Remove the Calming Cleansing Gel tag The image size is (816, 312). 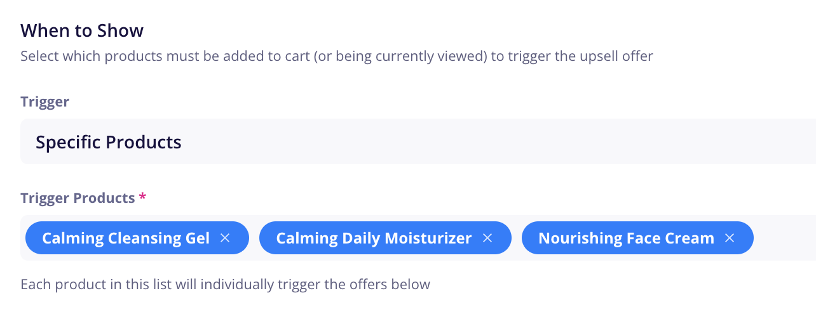coord(224,238)
